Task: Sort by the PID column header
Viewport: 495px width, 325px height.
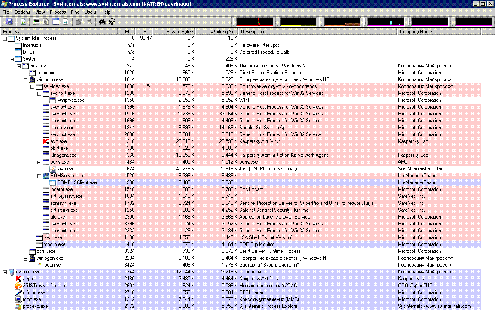Action: point(127,32)
